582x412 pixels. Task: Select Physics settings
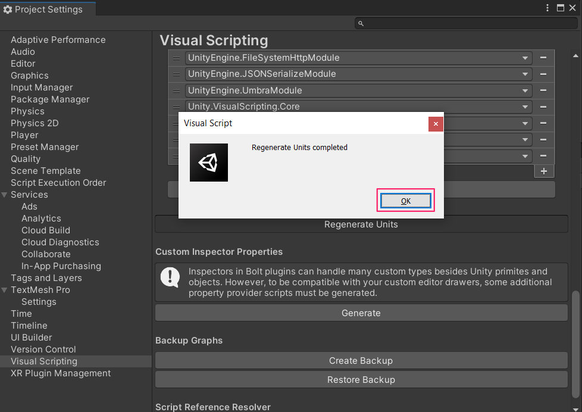click(27, 111)
